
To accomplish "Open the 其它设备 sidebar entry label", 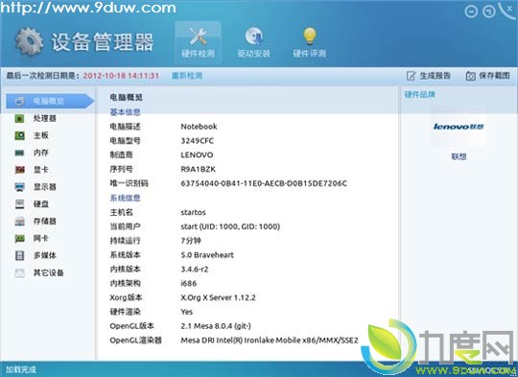I will (x=49, y=273).
